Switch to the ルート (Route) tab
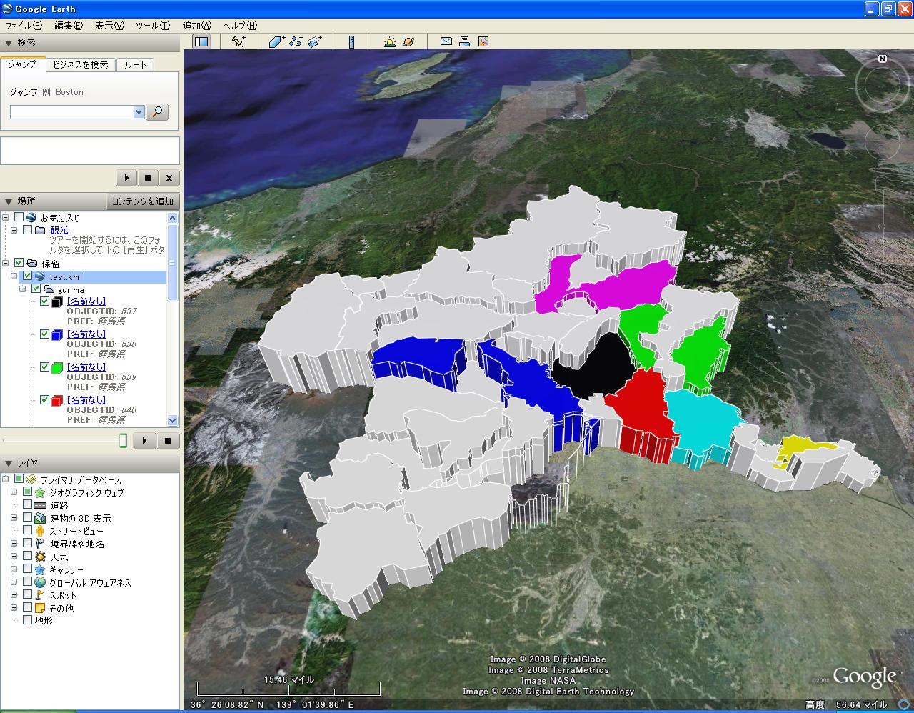The width and height of the screenshot is (914, 713). click(135, 64)
